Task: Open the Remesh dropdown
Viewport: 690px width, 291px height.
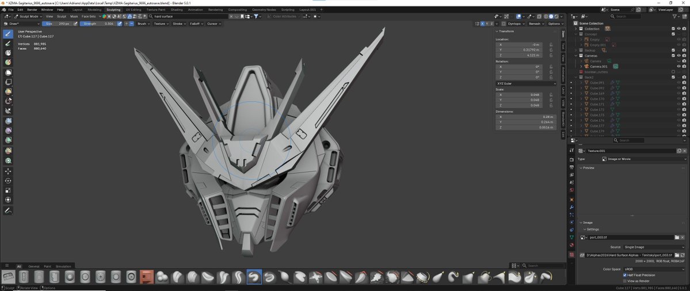Action: point(536,24)
